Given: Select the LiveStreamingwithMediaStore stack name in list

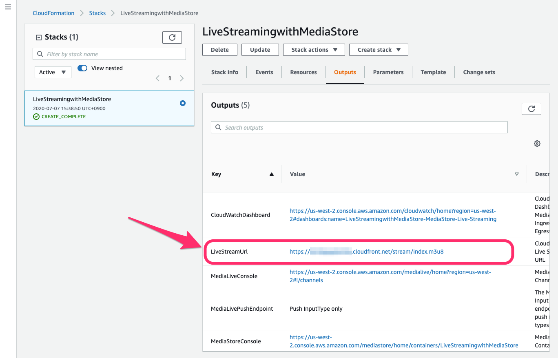Looking at the screenshot, I should [72, 99].
